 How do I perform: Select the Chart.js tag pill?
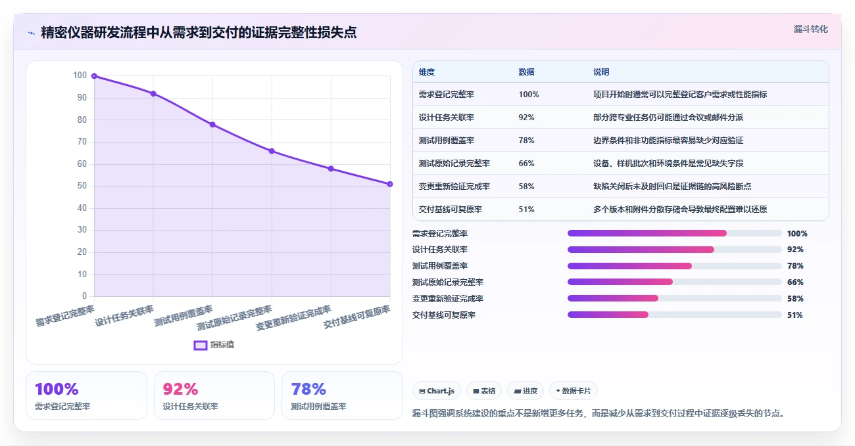click(x=437, y=391)
